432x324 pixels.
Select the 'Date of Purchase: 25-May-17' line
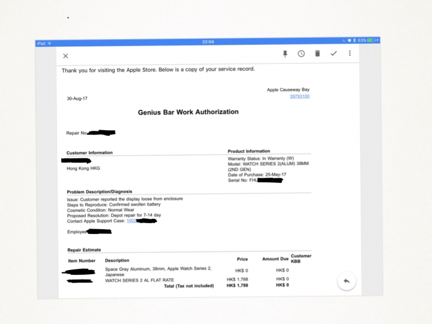tap(257, 175)
